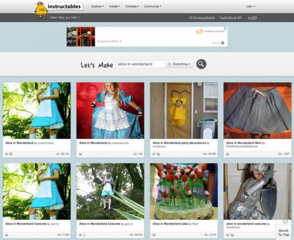The image size is (294, 240).
Task: Click the search field containing 'alice in wonderland'
Action: tap(141, 64)
